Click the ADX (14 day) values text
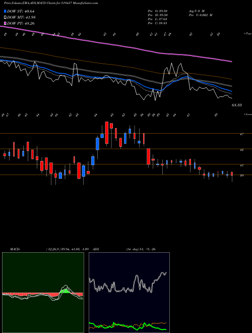The image size is (252, 333). pyautogui.click(x=141, y=249)
